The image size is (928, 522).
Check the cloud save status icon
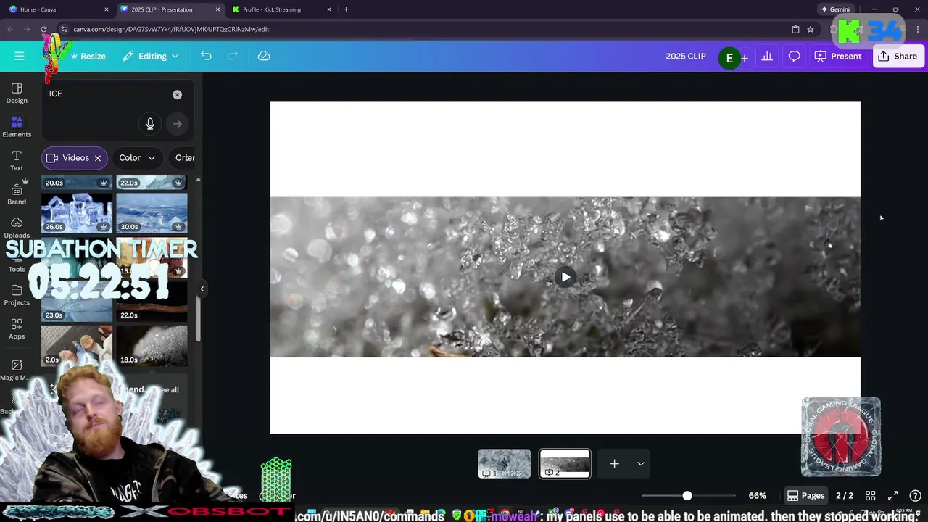(264, 56)
